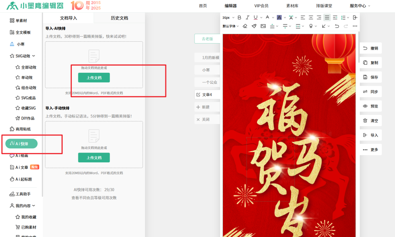
Task: Toggle the underline formatting
Action: click(255, 17)
